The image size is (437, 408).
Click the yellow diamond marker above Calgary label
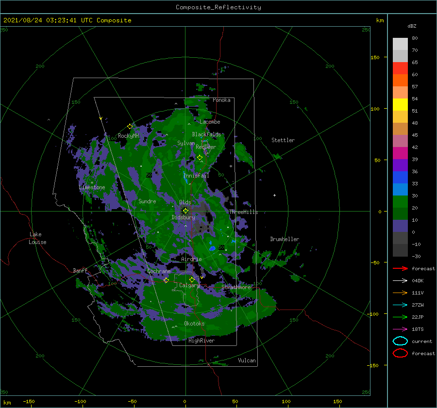coord(192,279)
